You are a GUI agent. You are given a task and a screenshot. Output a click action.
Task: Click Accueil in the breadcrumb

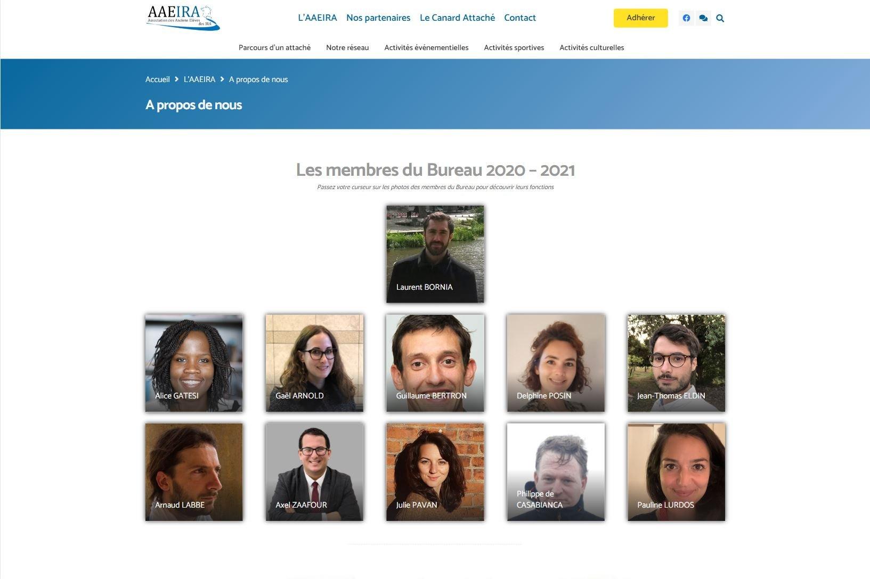(157, 79)
